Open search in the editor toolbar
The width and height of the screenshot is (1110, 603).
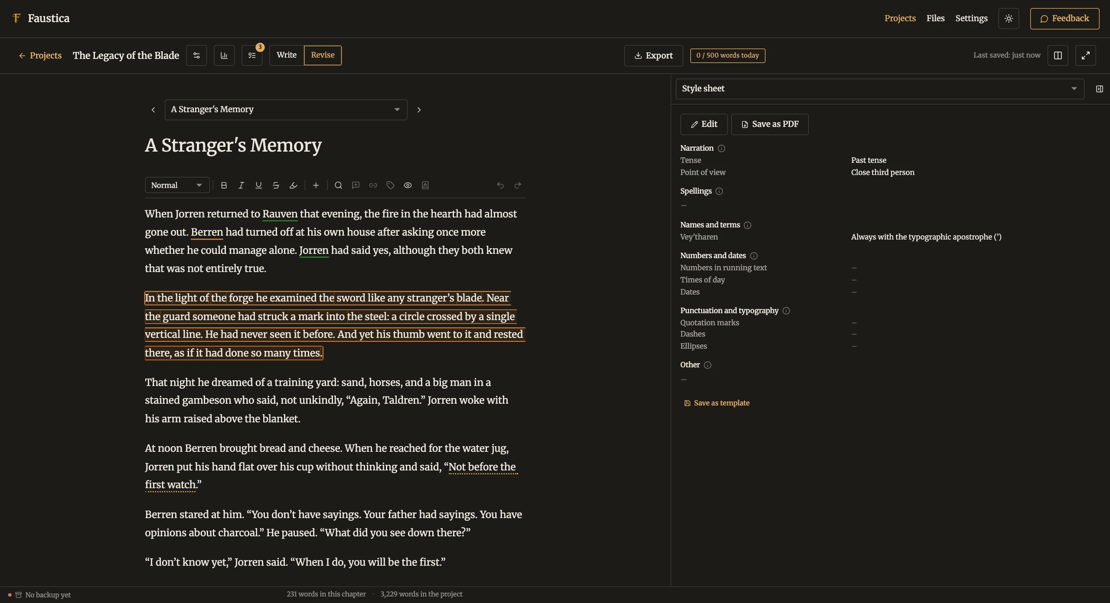[x=338, y=185]
